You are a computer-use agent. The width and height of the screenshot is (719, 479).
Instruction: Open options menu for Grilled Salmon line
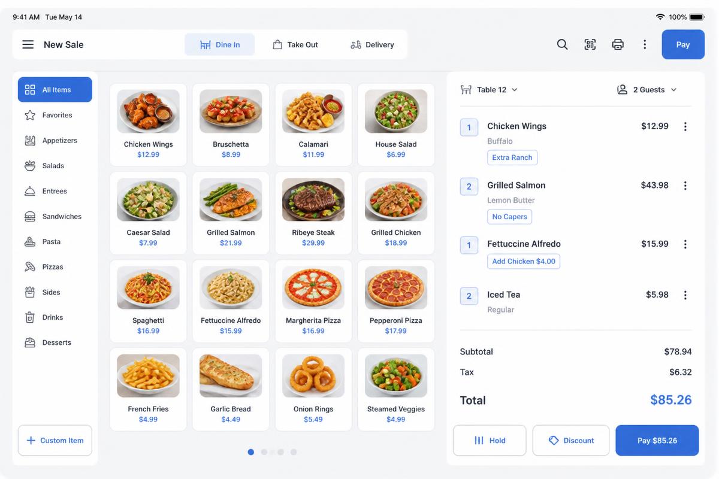pos(685,186)
